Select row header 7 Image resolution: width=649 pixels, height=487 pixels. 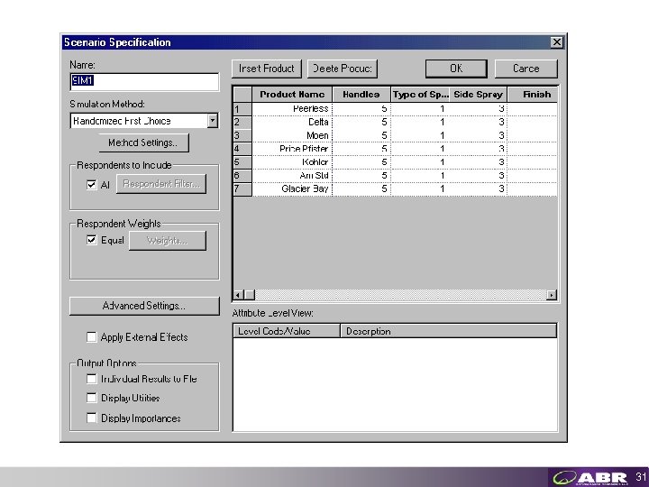click(242, 188)
